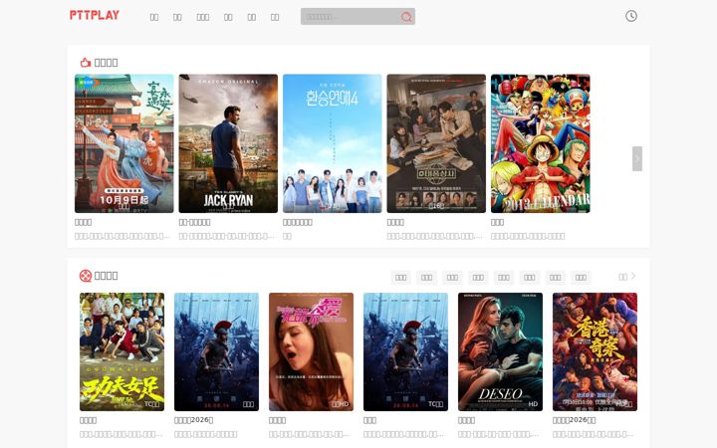Open the PTTPLAY logo home link
717x448 pixels.
[95, 15]
